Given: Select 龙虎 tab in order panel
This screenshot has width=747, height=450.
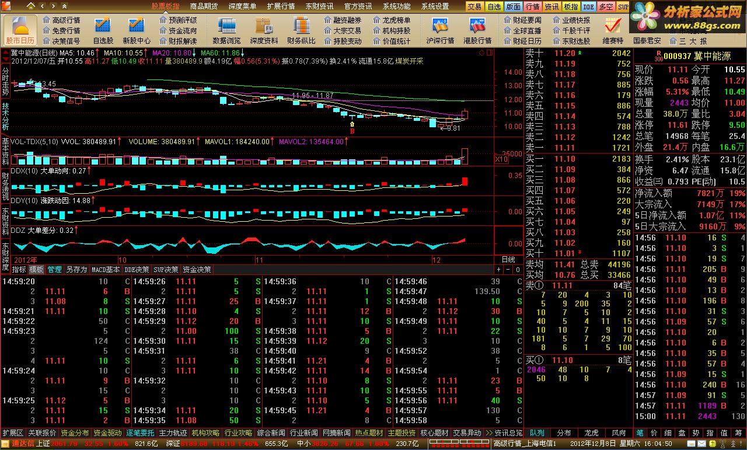Looking at the screenshot, I should tap(591, 433).
